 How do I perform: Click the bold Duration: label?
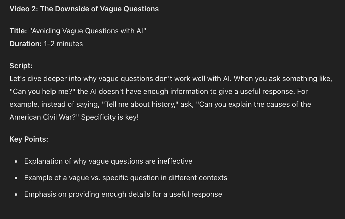click(25, 44)
